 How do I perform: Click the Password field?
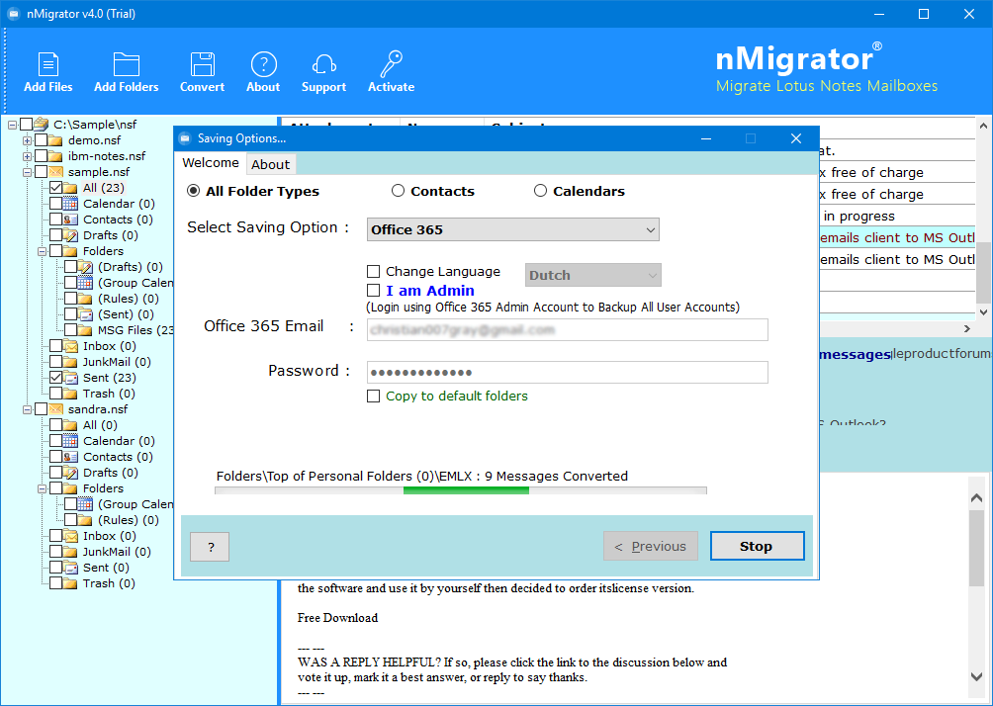(568, 373)
